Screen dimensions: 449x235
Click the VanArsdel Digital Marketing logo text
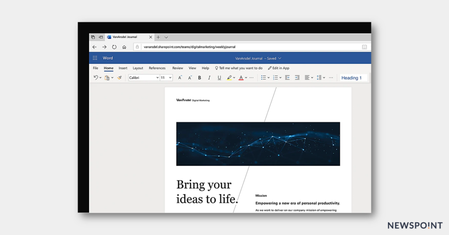(193, 100)
